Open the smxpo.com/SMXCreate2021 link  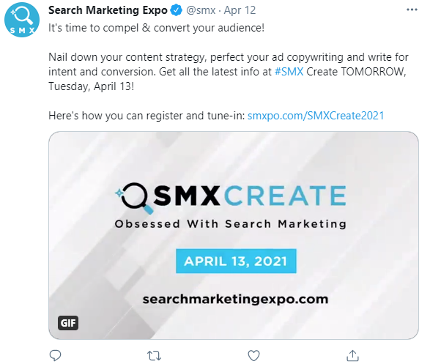click(316, 116)
